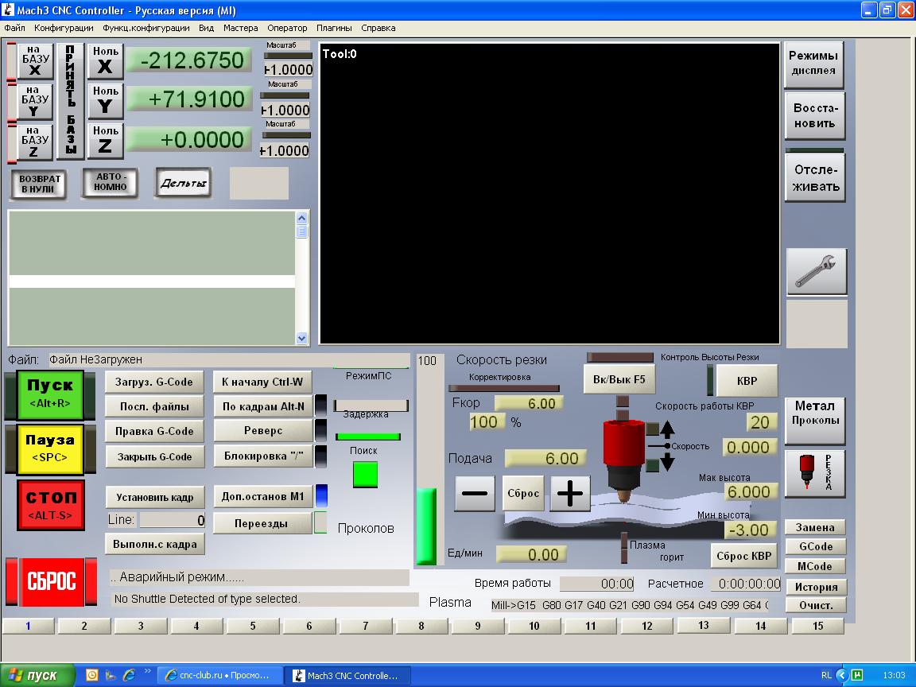Screen dimensions: 916x687
Task: Click the red СБРОС reset button
Action: pos(52,581)
